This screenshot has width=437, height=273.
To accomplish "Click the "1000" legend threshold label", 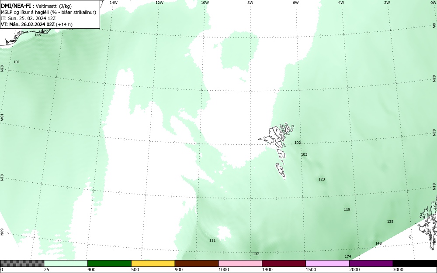I will (223, 270).
